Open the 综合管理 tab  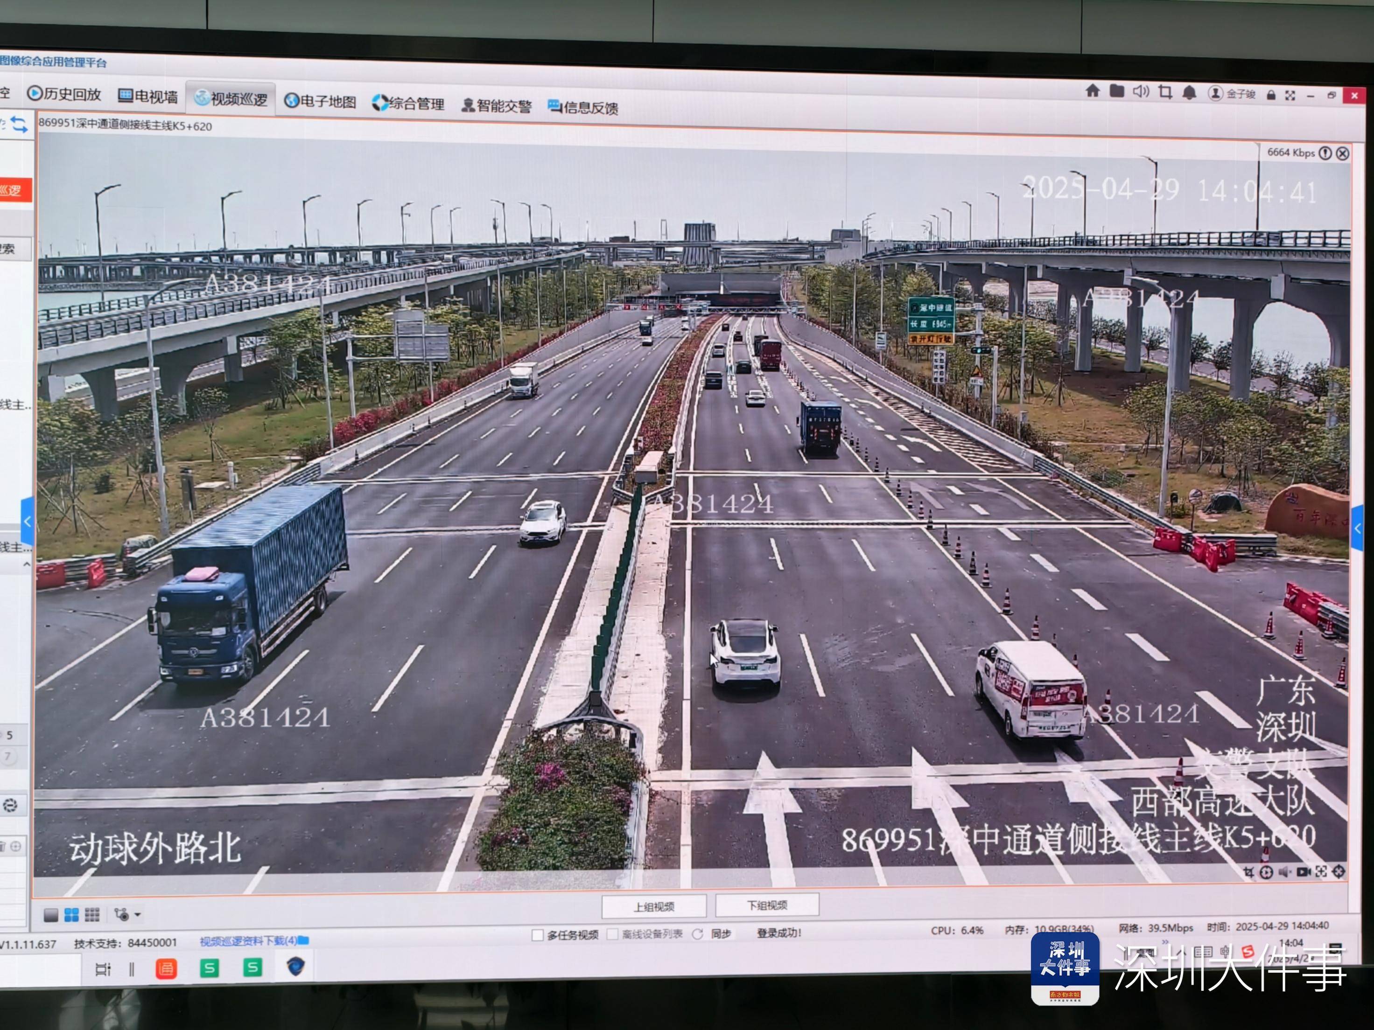point(408,104)
